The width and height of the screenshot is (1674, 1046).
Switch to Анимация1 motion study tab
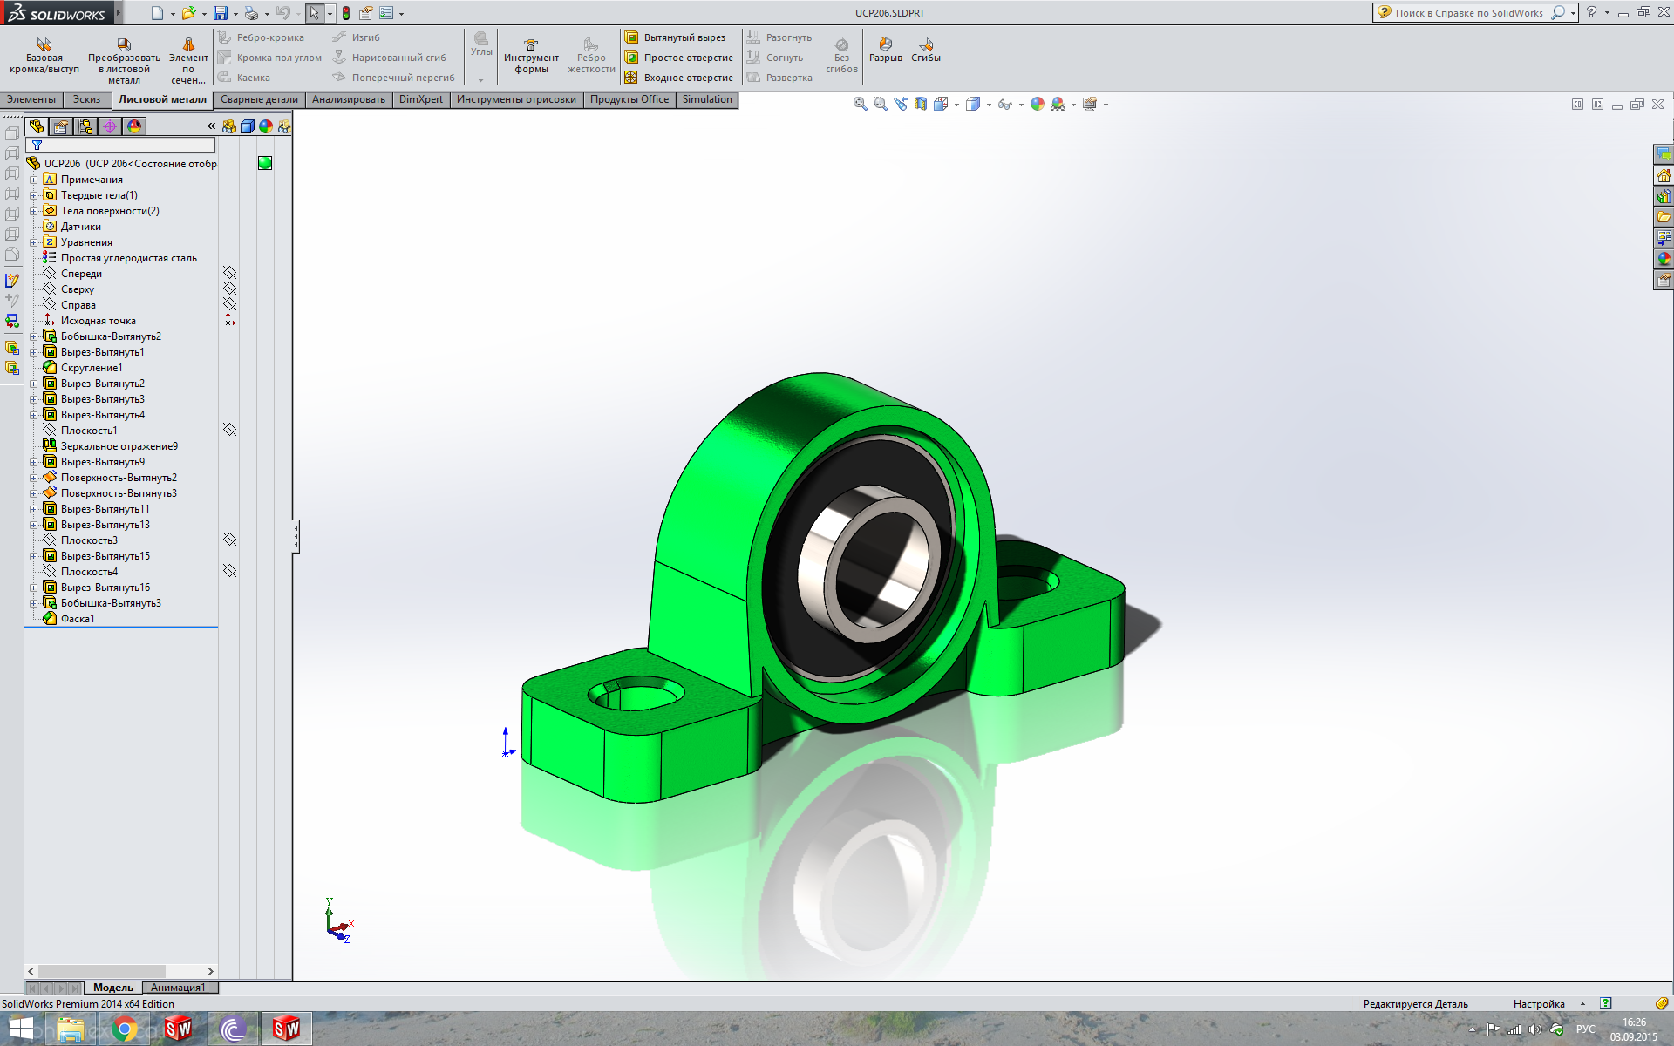click(x=178, y=988)
